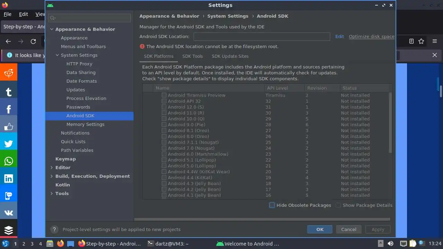Expand Build, Execution, Deployment node
The width and height of the screenshot is (443, 249).
(x=52, y=176)
